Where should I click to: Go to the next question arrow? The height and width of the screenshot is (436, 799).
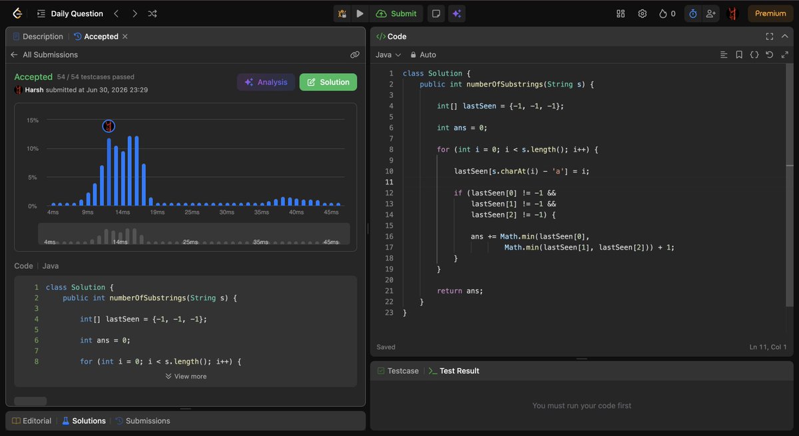[x=134, y=13]
